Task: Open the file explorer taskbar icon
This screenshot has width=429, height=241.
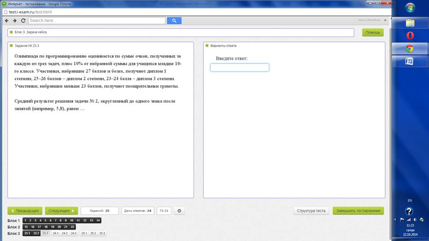Action: point(410,23)
